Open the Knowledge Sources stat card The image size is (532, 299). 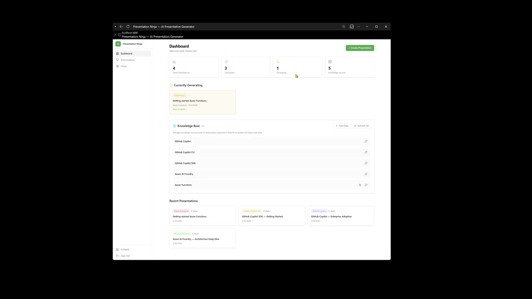click(x=350, y=67)
